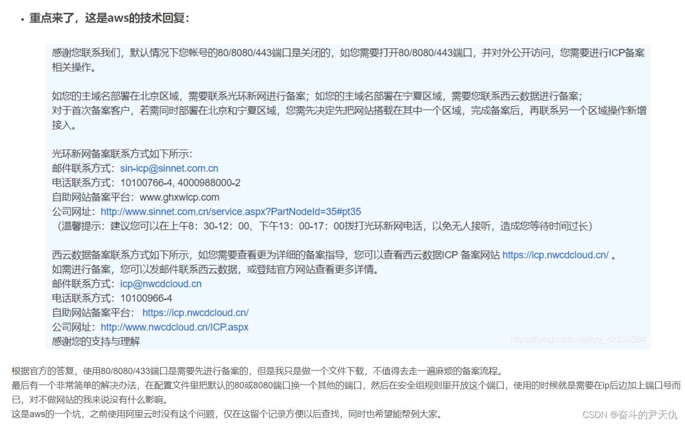
Task: Open the icp@nwcdcloud.cn email link
Action: (x=161, y=284)
